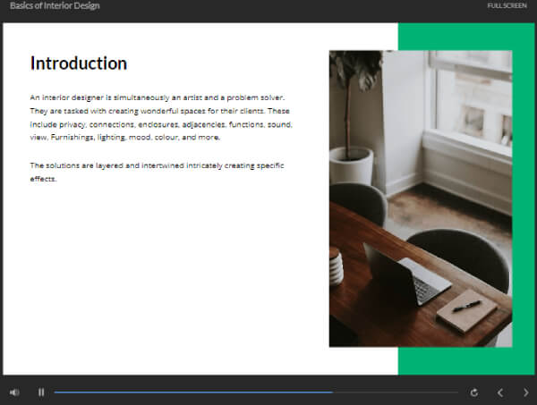Image resolution: width=537 pixels, height=405 pixels.
Task: Mute the course audio with the speaker icon
Action: [14, 392]
